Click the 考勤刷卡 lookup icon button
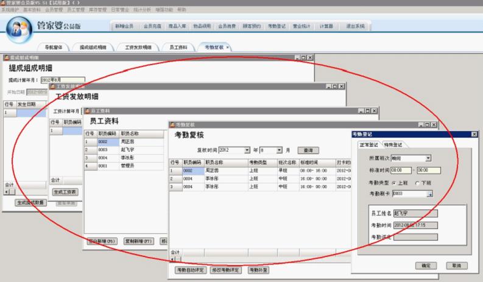This screenshot has width=483, height=282. 429,194
